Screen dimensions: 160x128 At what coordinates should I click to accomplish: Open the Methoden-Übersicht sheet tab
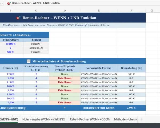click(x=126, y=119)
